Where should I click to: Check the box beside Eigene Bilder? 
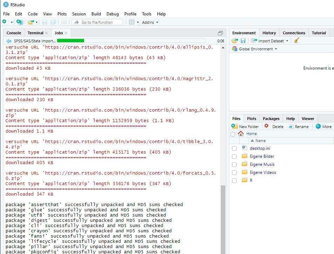pyautogui.click(x=234, y=156)
